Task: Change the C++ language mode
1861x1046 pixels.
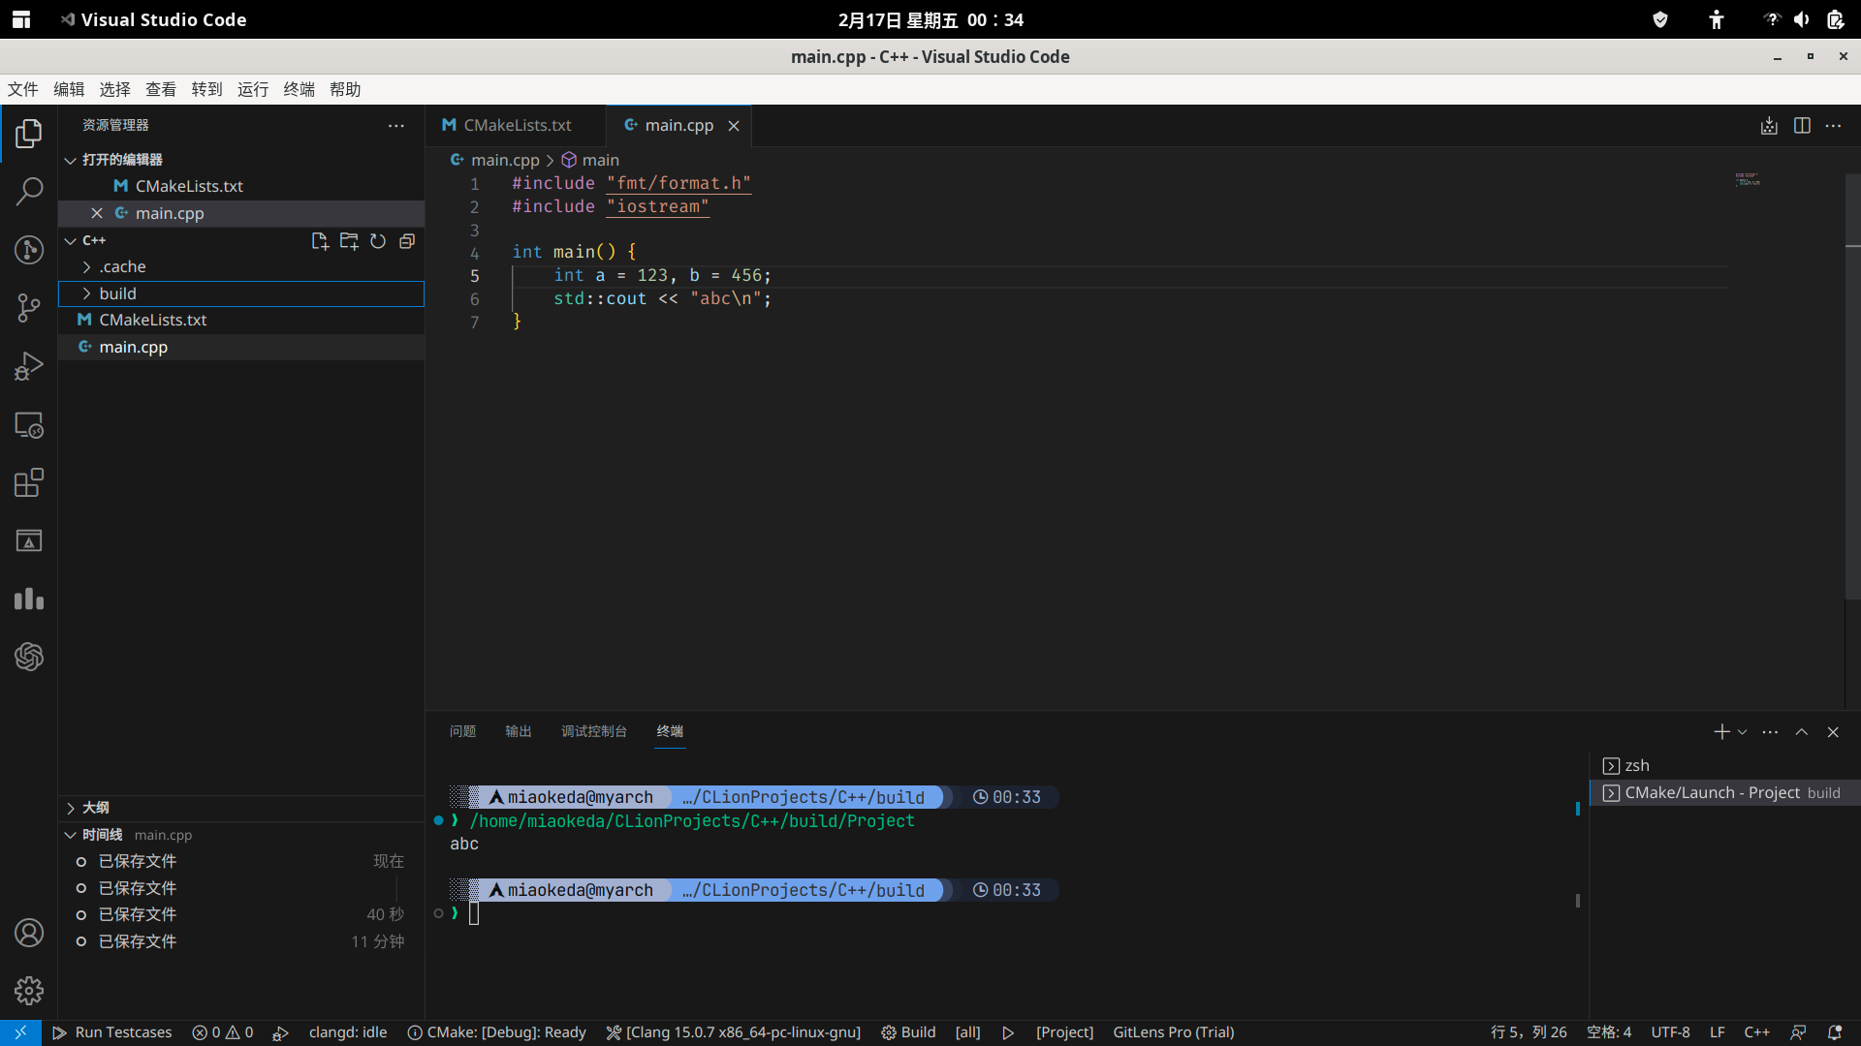Action: coord(1756,1032)
